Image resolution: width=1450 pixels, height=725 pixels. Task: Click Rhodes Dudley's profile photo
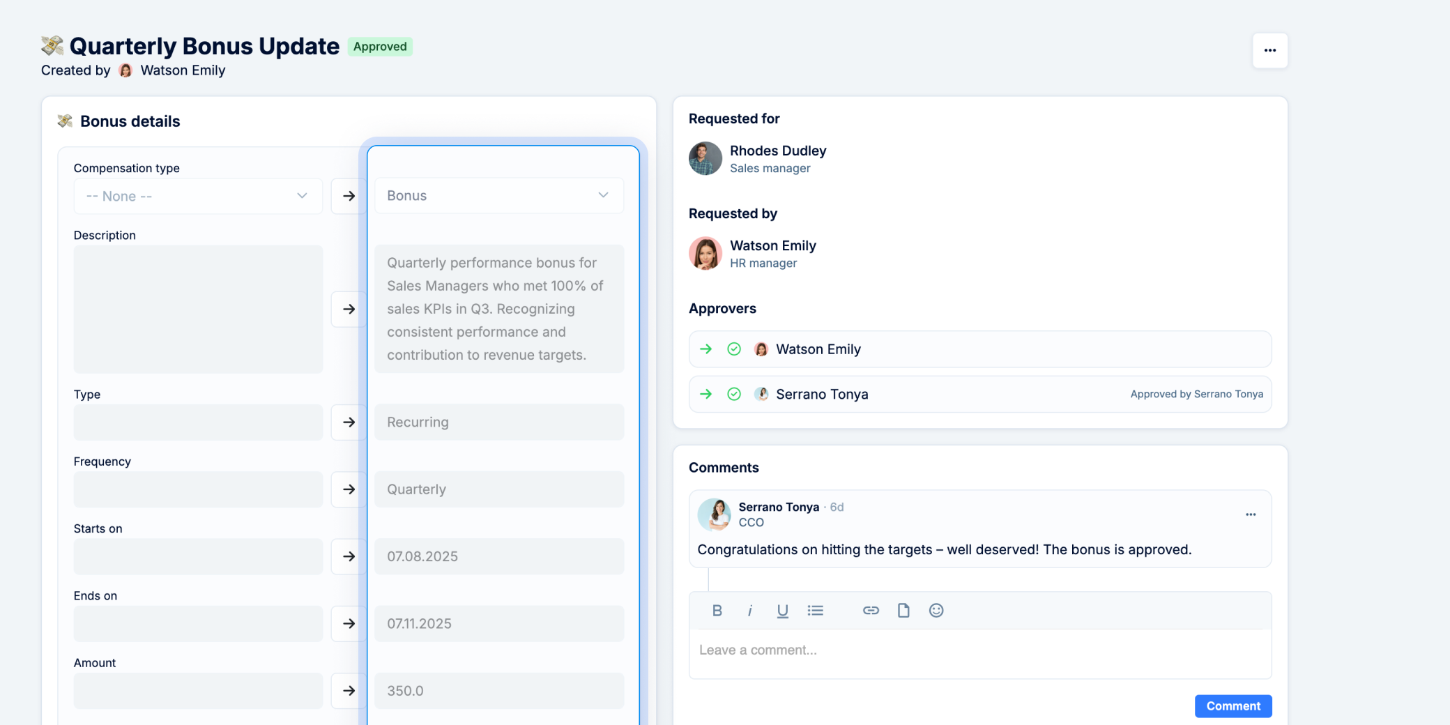(705, 158)
